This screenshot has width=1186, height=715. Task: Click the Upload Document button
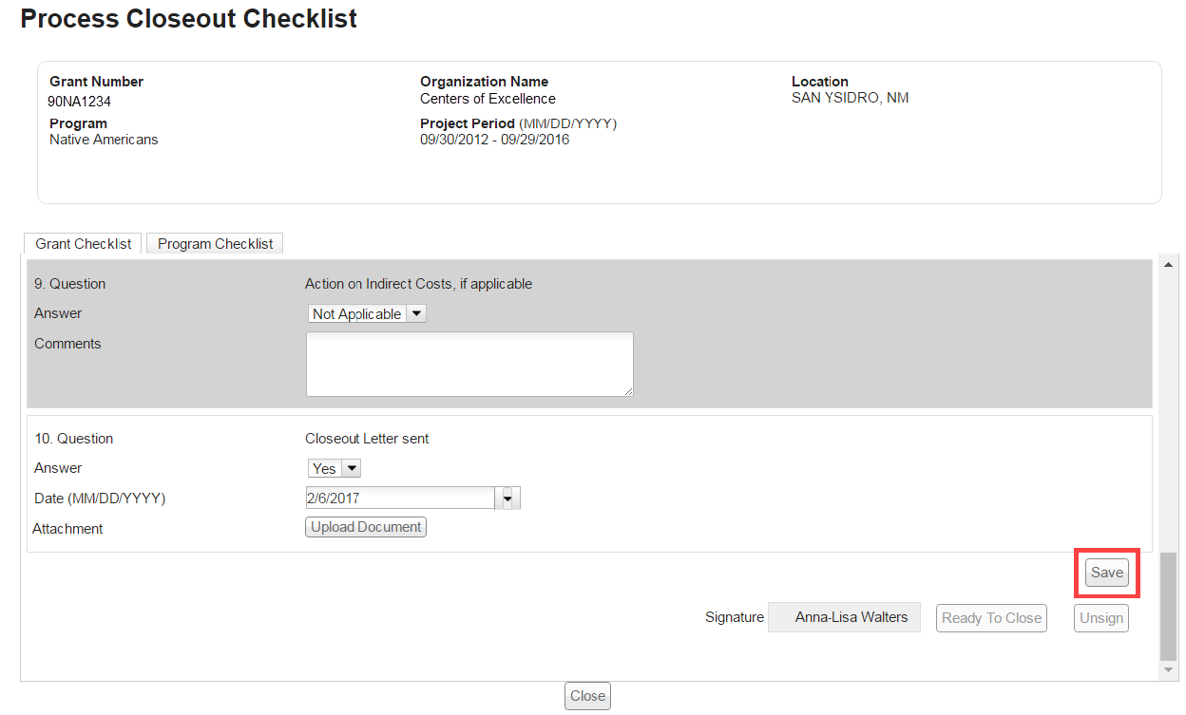click(366, 527)
